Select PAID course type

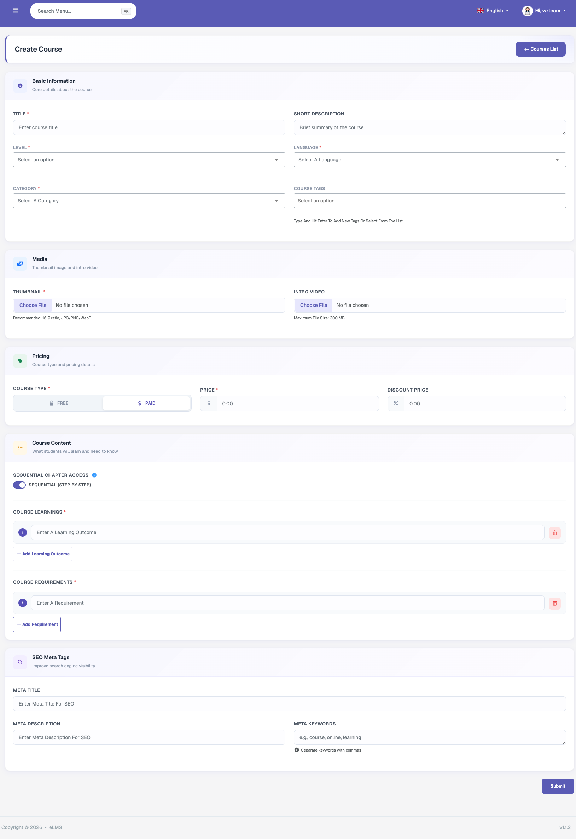(x=146, y=403)
